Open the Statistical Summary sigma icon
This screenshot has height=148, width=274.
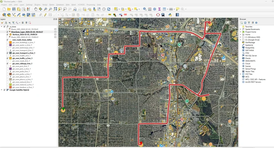point(159,9)
